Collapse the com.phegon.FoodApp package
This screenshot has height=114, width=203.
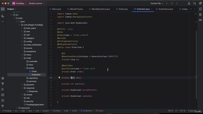pos(19,25)
